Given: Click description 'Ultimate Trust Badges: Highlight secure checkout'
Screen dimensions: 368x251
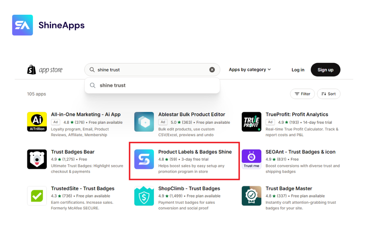Looking at the screenshot, I should [87, 169].
